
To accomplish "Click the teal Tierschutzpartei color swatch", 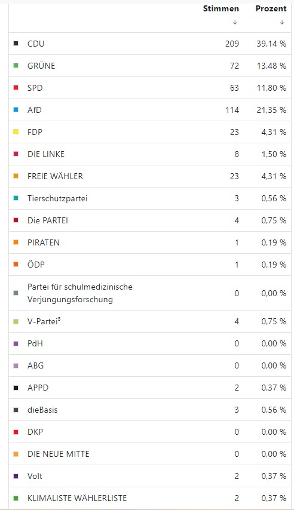I will click(x=16, y=198).
